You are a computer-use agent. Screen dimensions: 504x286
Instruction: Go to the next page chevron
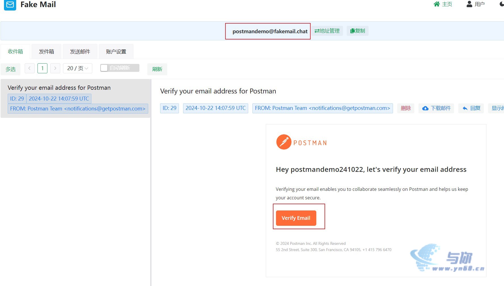(55, 68)
